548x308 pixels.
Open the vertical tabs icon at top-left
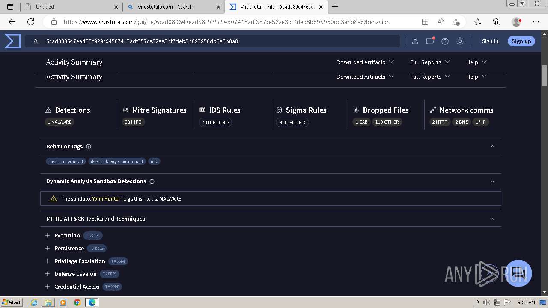pyautogui.click(x=11, y=7)
